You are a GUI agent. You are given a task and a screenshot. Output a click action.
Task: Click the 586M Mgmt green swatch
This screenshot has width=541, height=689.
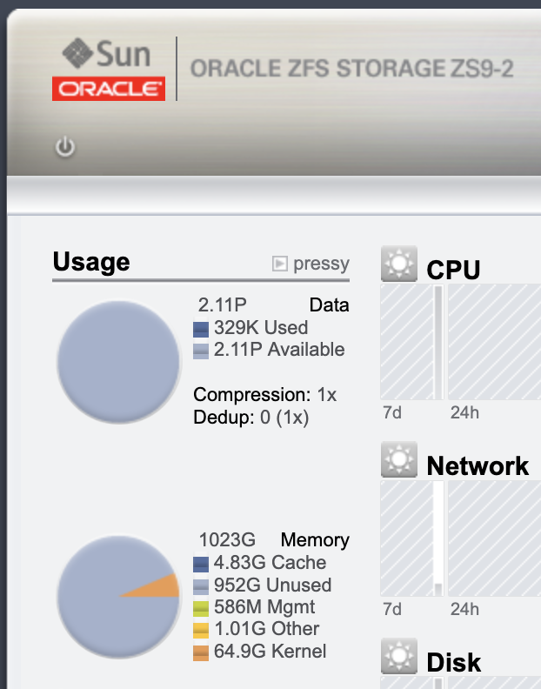pos(201,608)
